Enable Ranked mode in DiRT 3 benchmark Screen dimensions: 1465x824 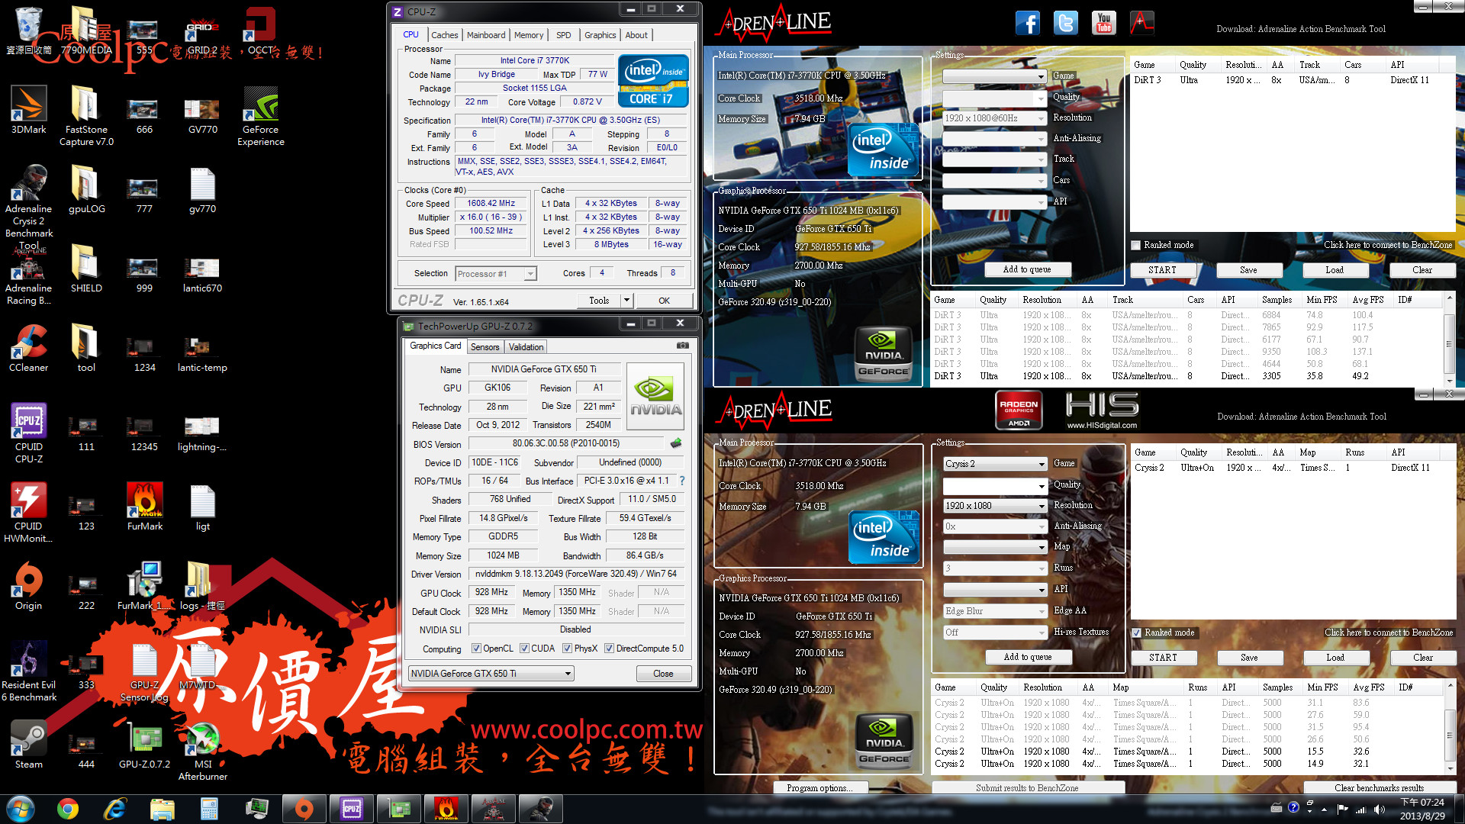1136,245
